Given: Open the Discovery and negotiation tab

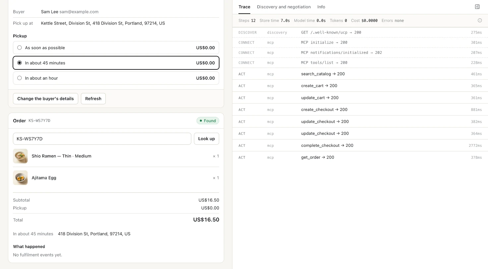Looking at the screenshot, I should click(284, 7).
